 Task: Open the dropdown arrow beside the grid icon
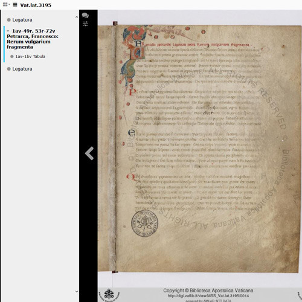point(9,4)
